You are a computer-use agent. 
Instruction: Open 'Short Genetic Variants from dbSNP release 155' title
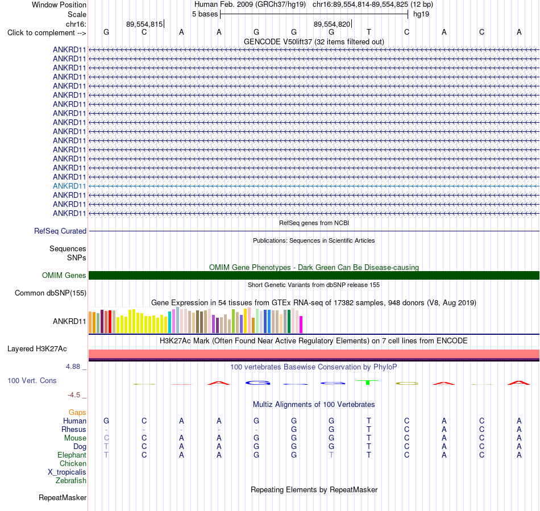click(x=314, y=285)
